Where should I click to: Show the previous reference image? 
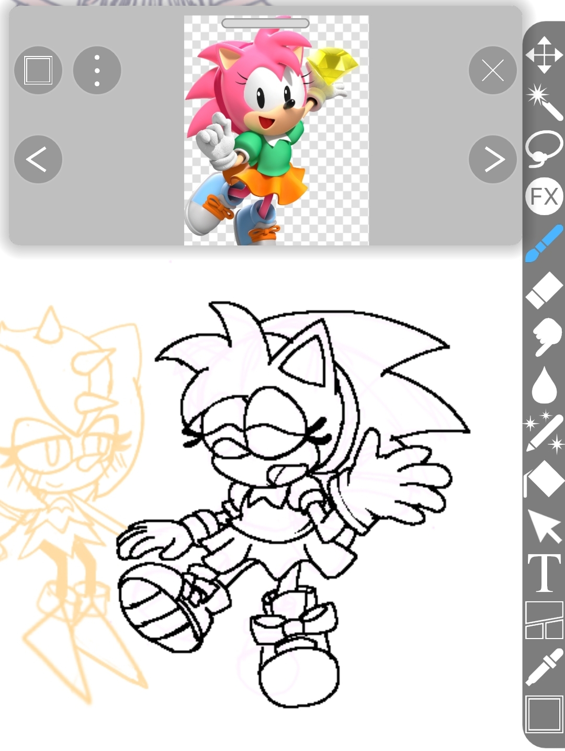(x=38, y=159)
